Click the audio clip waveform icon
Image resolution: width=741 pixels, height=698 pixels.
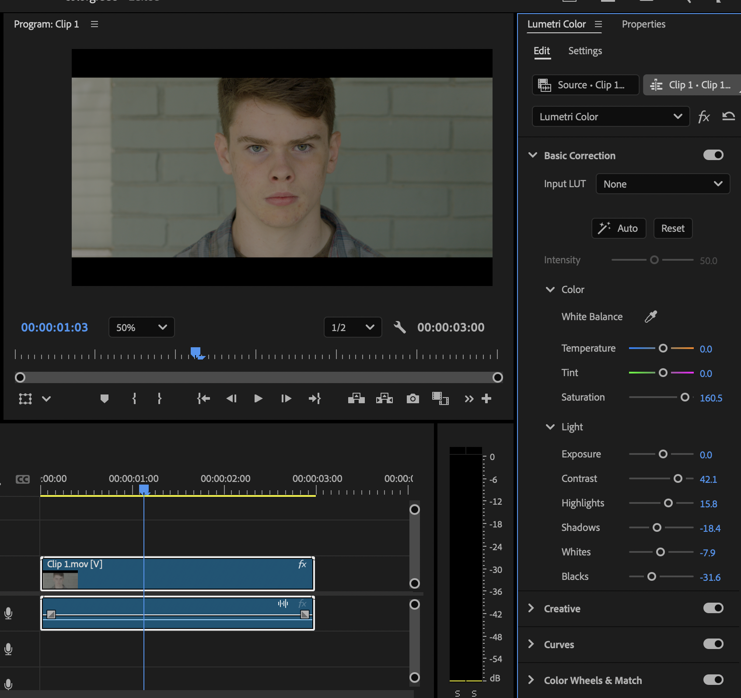pos(283,604)
